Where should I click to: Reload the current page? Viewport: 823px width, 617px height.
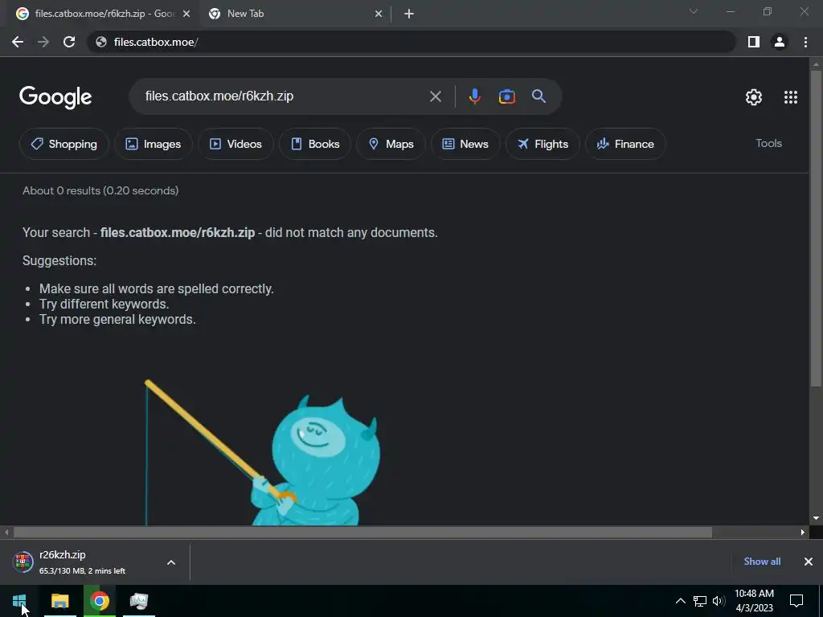coord(69,42)
